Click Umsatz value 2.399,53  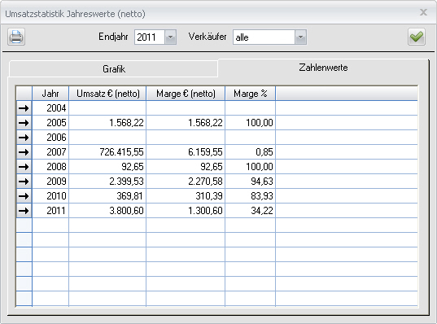(x=107, y=182)
